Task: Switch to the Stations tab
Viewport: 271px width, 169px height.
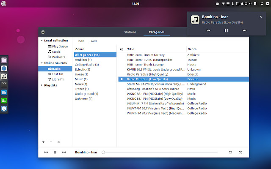Action: click(130, 32)
